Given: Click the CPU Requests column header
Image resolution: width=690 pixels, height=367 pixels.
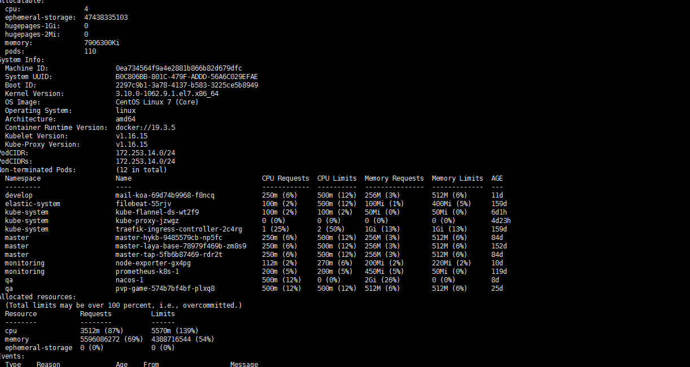Looking at the screenshot, I should point(285,178).
